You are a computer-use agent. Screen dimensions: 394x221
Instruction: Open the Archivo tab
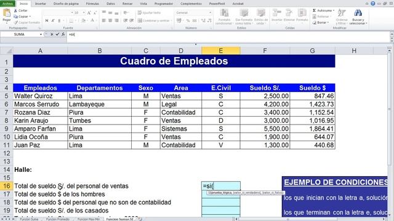click(x=7, y=4)
